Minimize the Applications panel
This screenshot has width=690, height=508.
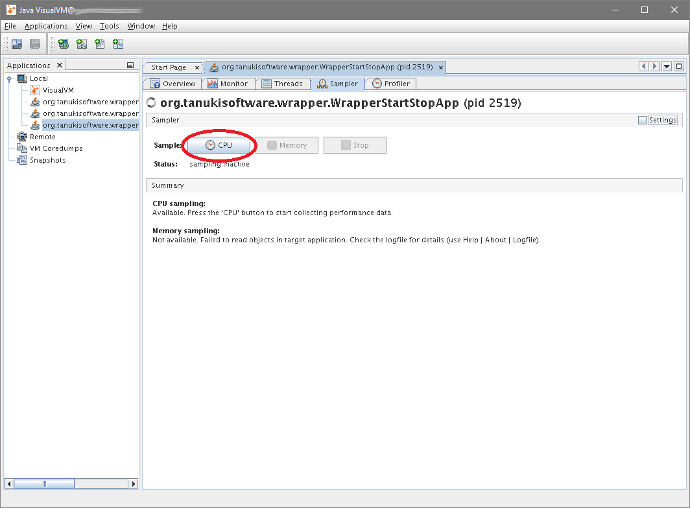pos(130,65)
